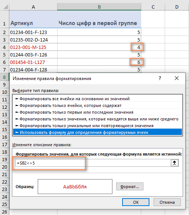Viewport: 189px width, 215px height.
Task: Click the select-all corner triangle
Action: [6, 7]
